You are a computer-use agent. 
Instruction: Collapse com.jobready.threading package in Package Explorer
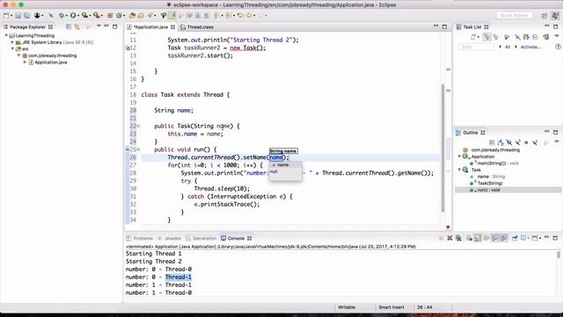coord(19,55)
